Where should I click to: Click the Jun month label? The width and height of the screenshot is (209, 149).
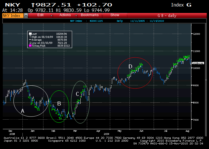pyautogui.click(x=141, y=131)
